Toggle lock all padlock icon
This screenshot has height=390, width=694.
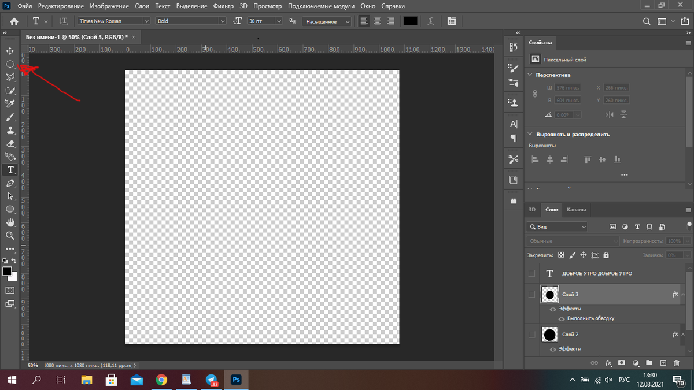(x=606, y=255)
